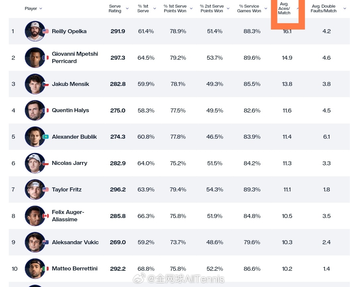Click the Kazakhstan flag next to Alexander Bublik
The width and height of the screenshot is (358, 287).
[x=46, y=137]
